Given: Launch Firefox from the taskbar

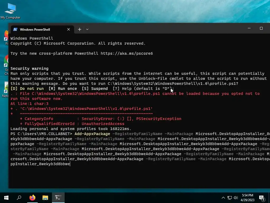Looking at the screenshot, I should [32, 198].
